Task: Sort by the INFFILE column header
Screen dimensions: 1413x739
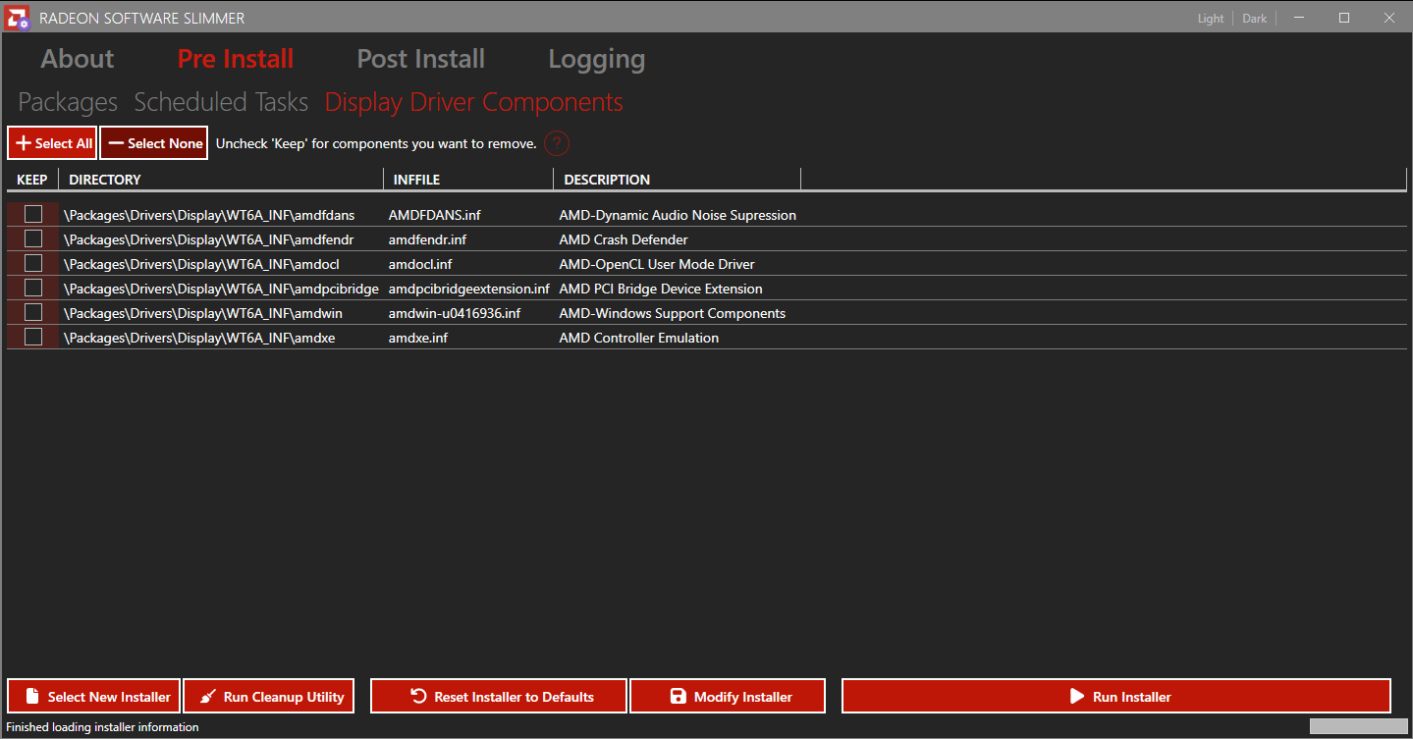Action: coord(468,180)
